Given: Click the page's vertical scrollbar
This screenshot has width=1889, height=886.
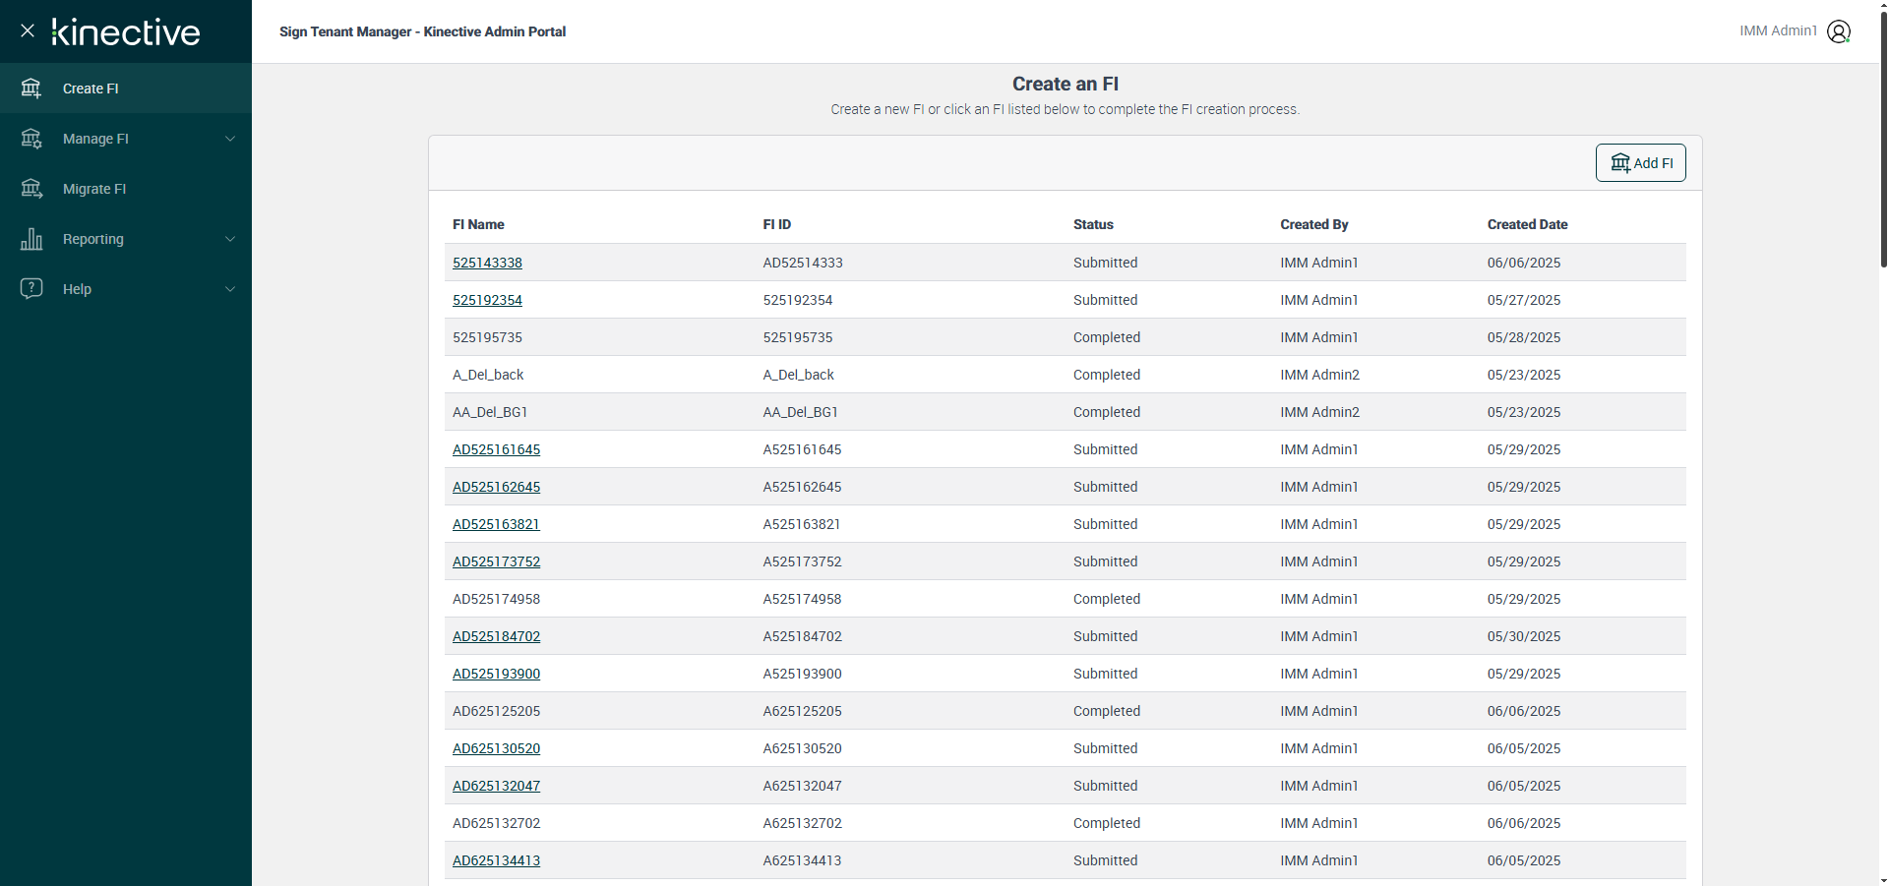Looking at the screenshot, I should (1883, 138).
